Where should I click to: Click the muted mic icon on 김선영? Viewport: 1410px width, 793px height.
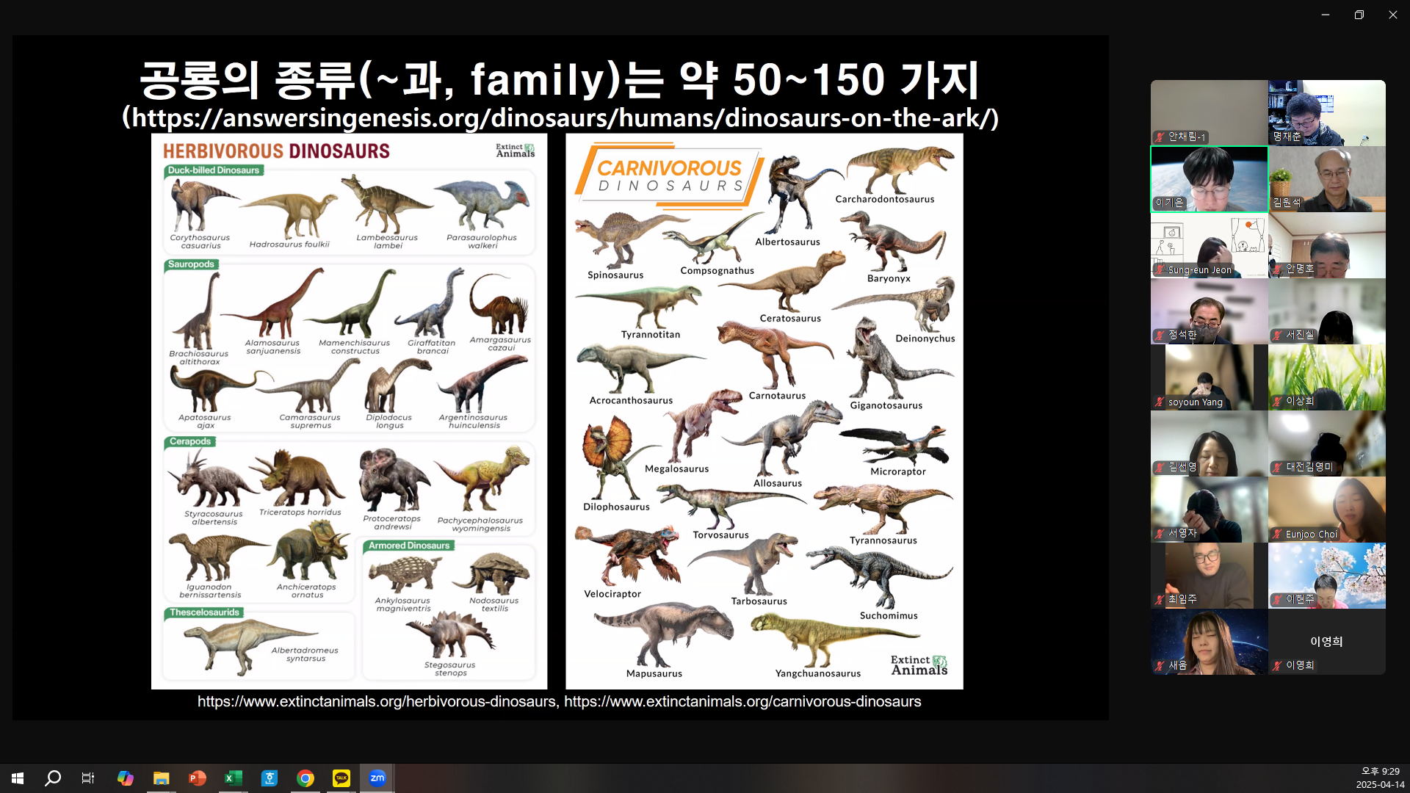pyautogui.click(x=1160, y=468)
